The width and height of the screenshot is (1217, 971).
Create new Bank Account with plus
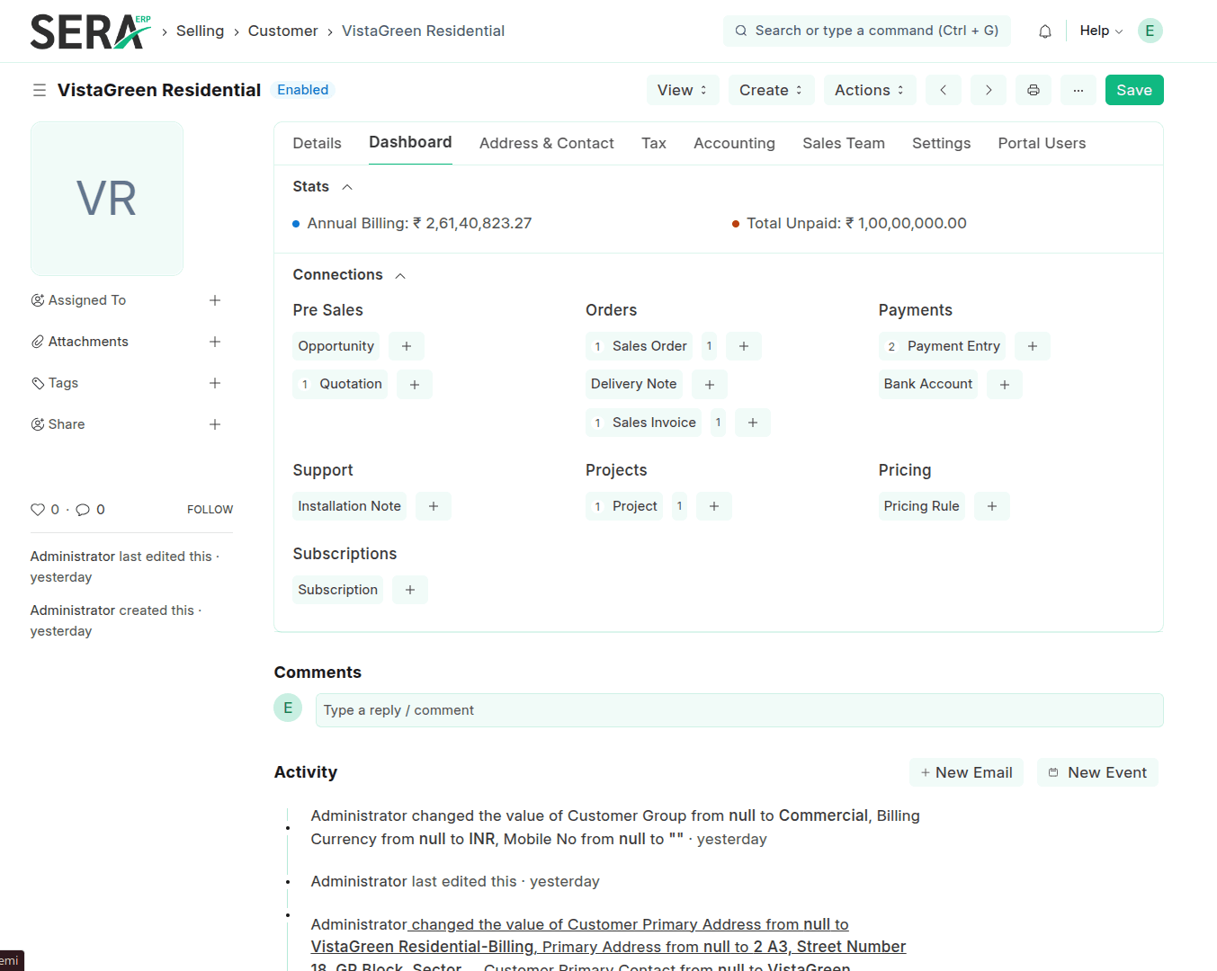coord(1005,384)
